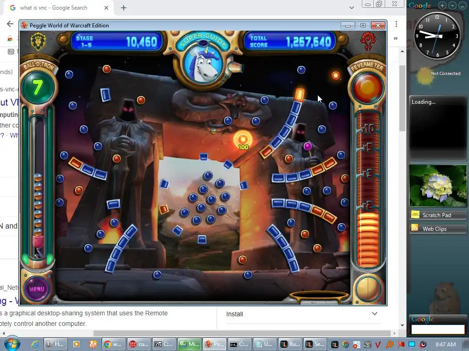469x351 pixels.
Task: Click the Fevermeter multiplier gauge
Action: [368, 189]
